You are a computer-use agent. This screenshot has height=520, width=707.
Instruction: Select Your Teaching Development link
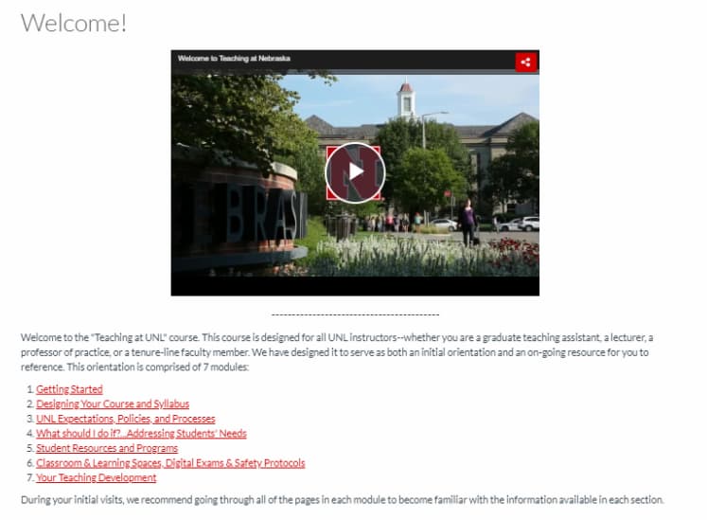tap(96, 477)
